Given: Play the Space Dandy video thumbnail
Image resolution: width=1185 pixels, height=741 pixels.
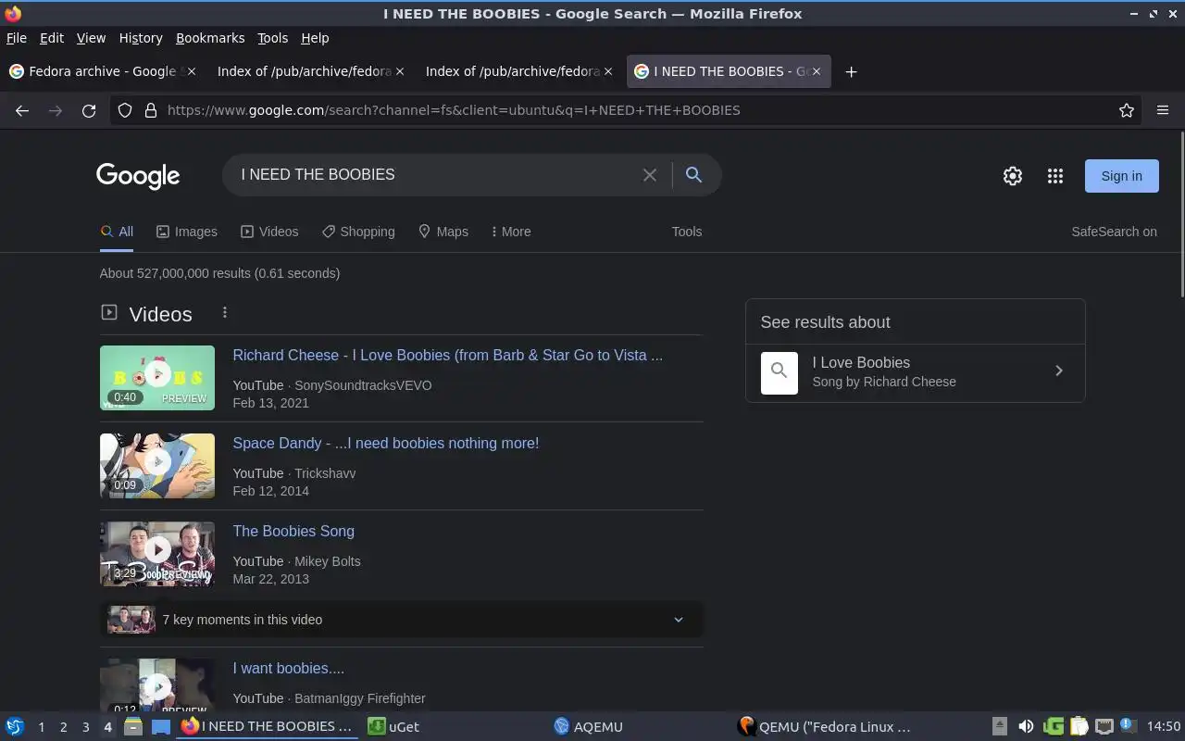Looking at the screenshot, I should point(157,466).
